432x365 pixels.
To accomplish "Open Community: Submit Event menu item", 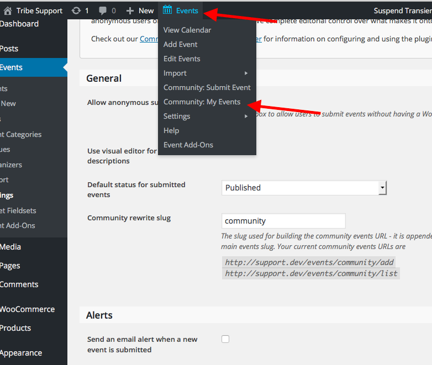I will coord(207,87).
